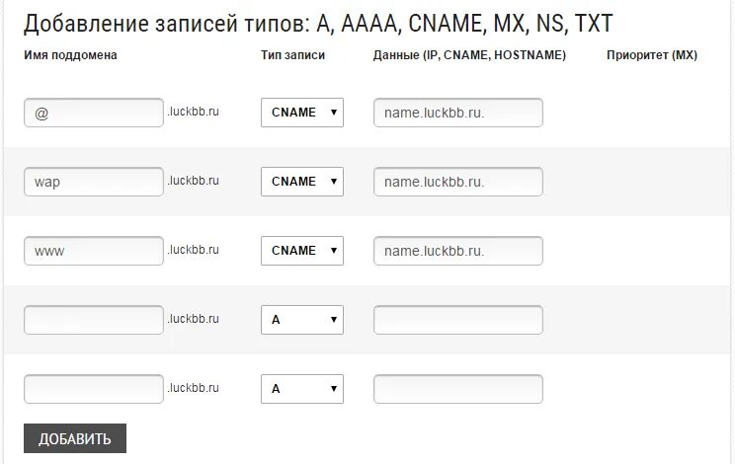Click the empty data field in fourth row
The height and width of the screenshot is (464, 735).
coord(458,320)
